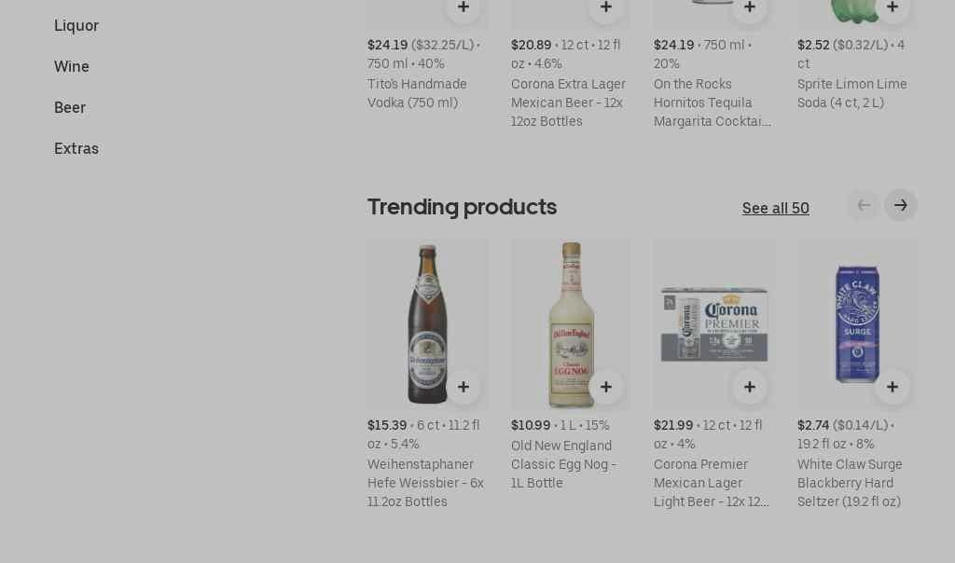Add Corona Premier Light Beer to cart
The image size is (955, 563).
750,387
